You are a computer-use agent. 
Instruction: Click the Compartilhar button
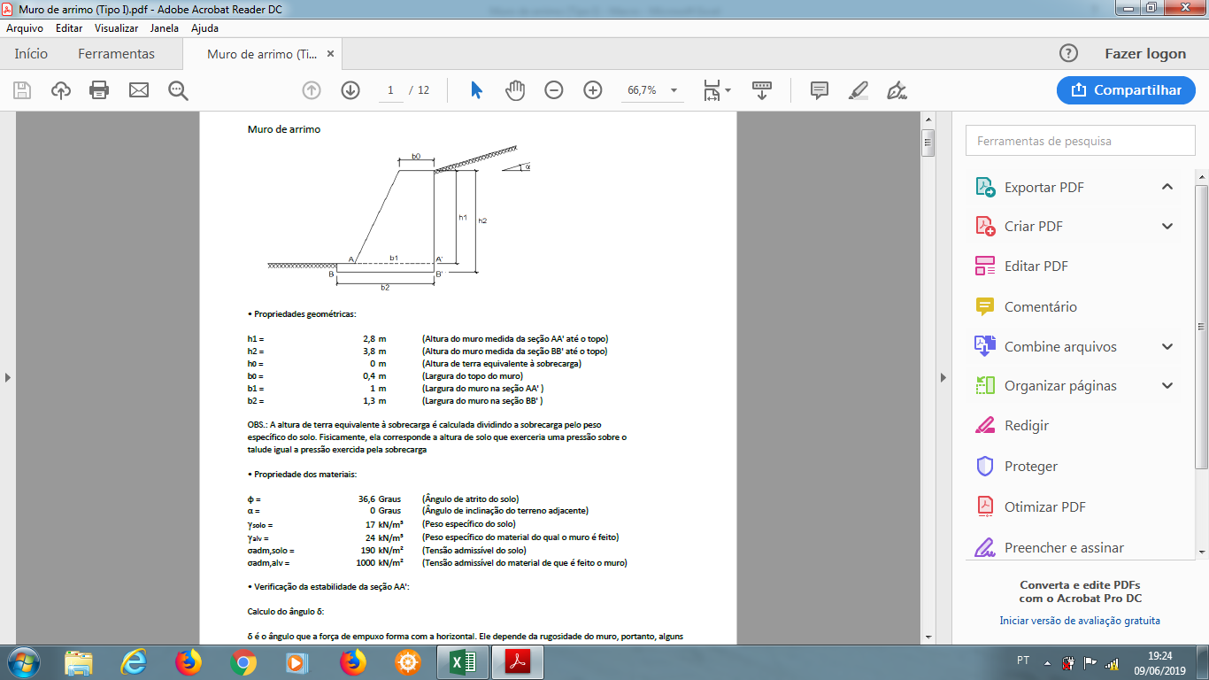(x=1126, y=90)
